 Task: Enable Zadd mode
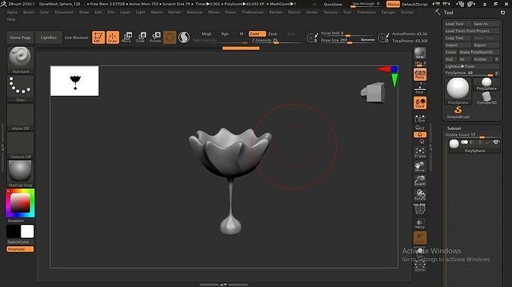point(257,33)
